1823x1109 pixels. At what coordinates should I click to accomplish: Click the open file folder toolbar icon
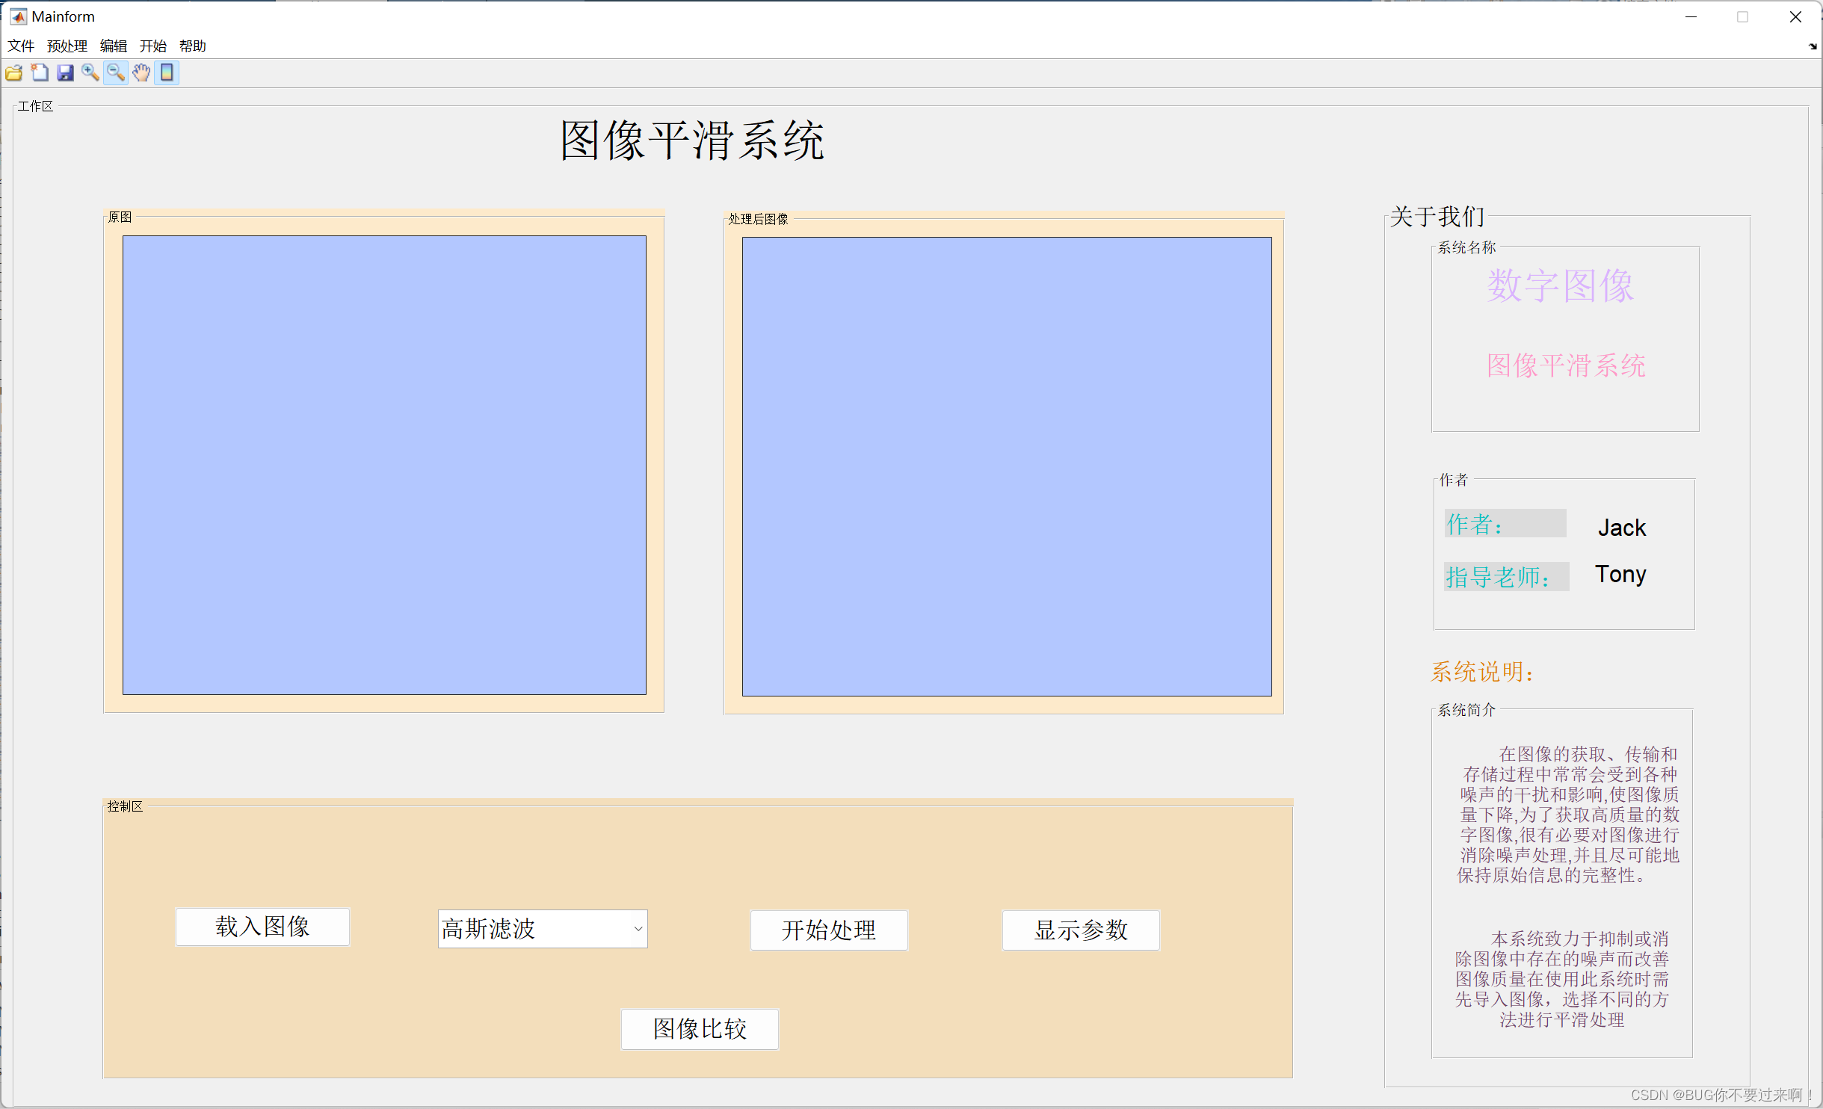coord(14,72)
